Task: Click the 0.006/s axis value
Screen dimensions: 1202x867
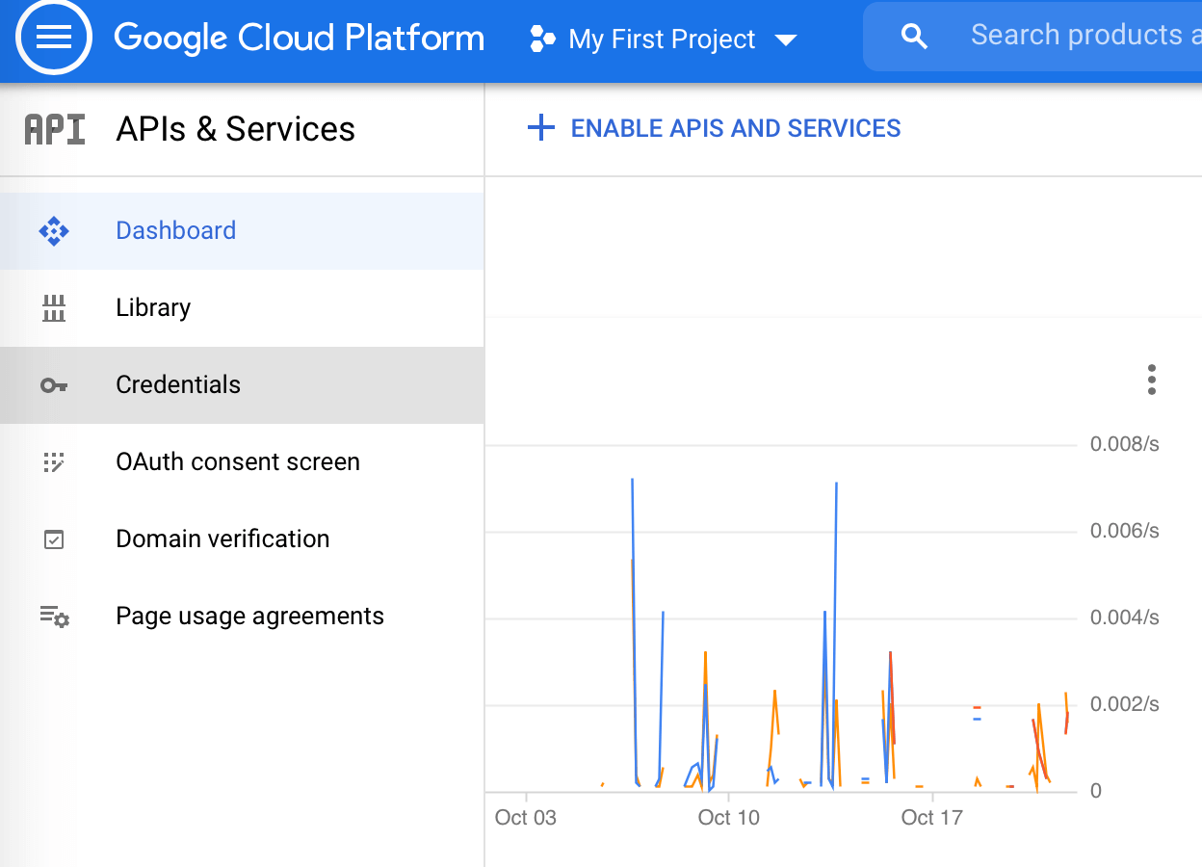Action: coord(1125,531)
